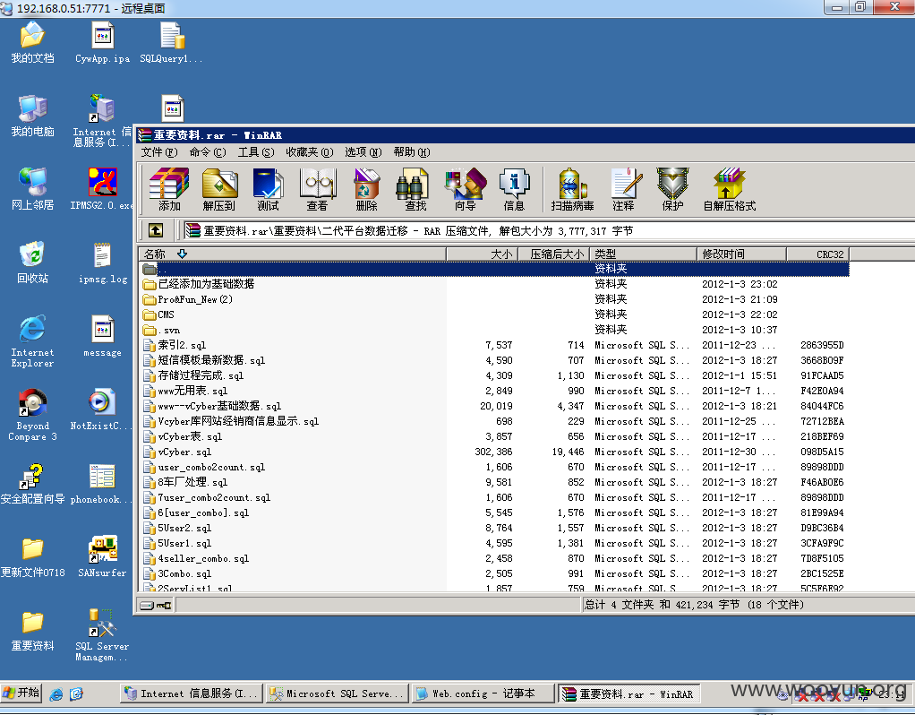Viewport: 915px width, 715px height.
Task: Click the WinRAR Add (添加) toolbar icon
Action: pyautogui.click(x=169, y=189)
